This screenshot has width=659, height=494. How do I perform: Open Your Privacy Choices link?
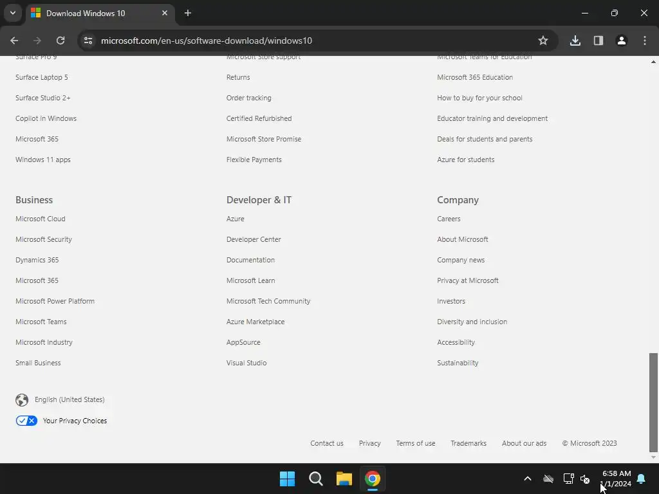[75, 421]
